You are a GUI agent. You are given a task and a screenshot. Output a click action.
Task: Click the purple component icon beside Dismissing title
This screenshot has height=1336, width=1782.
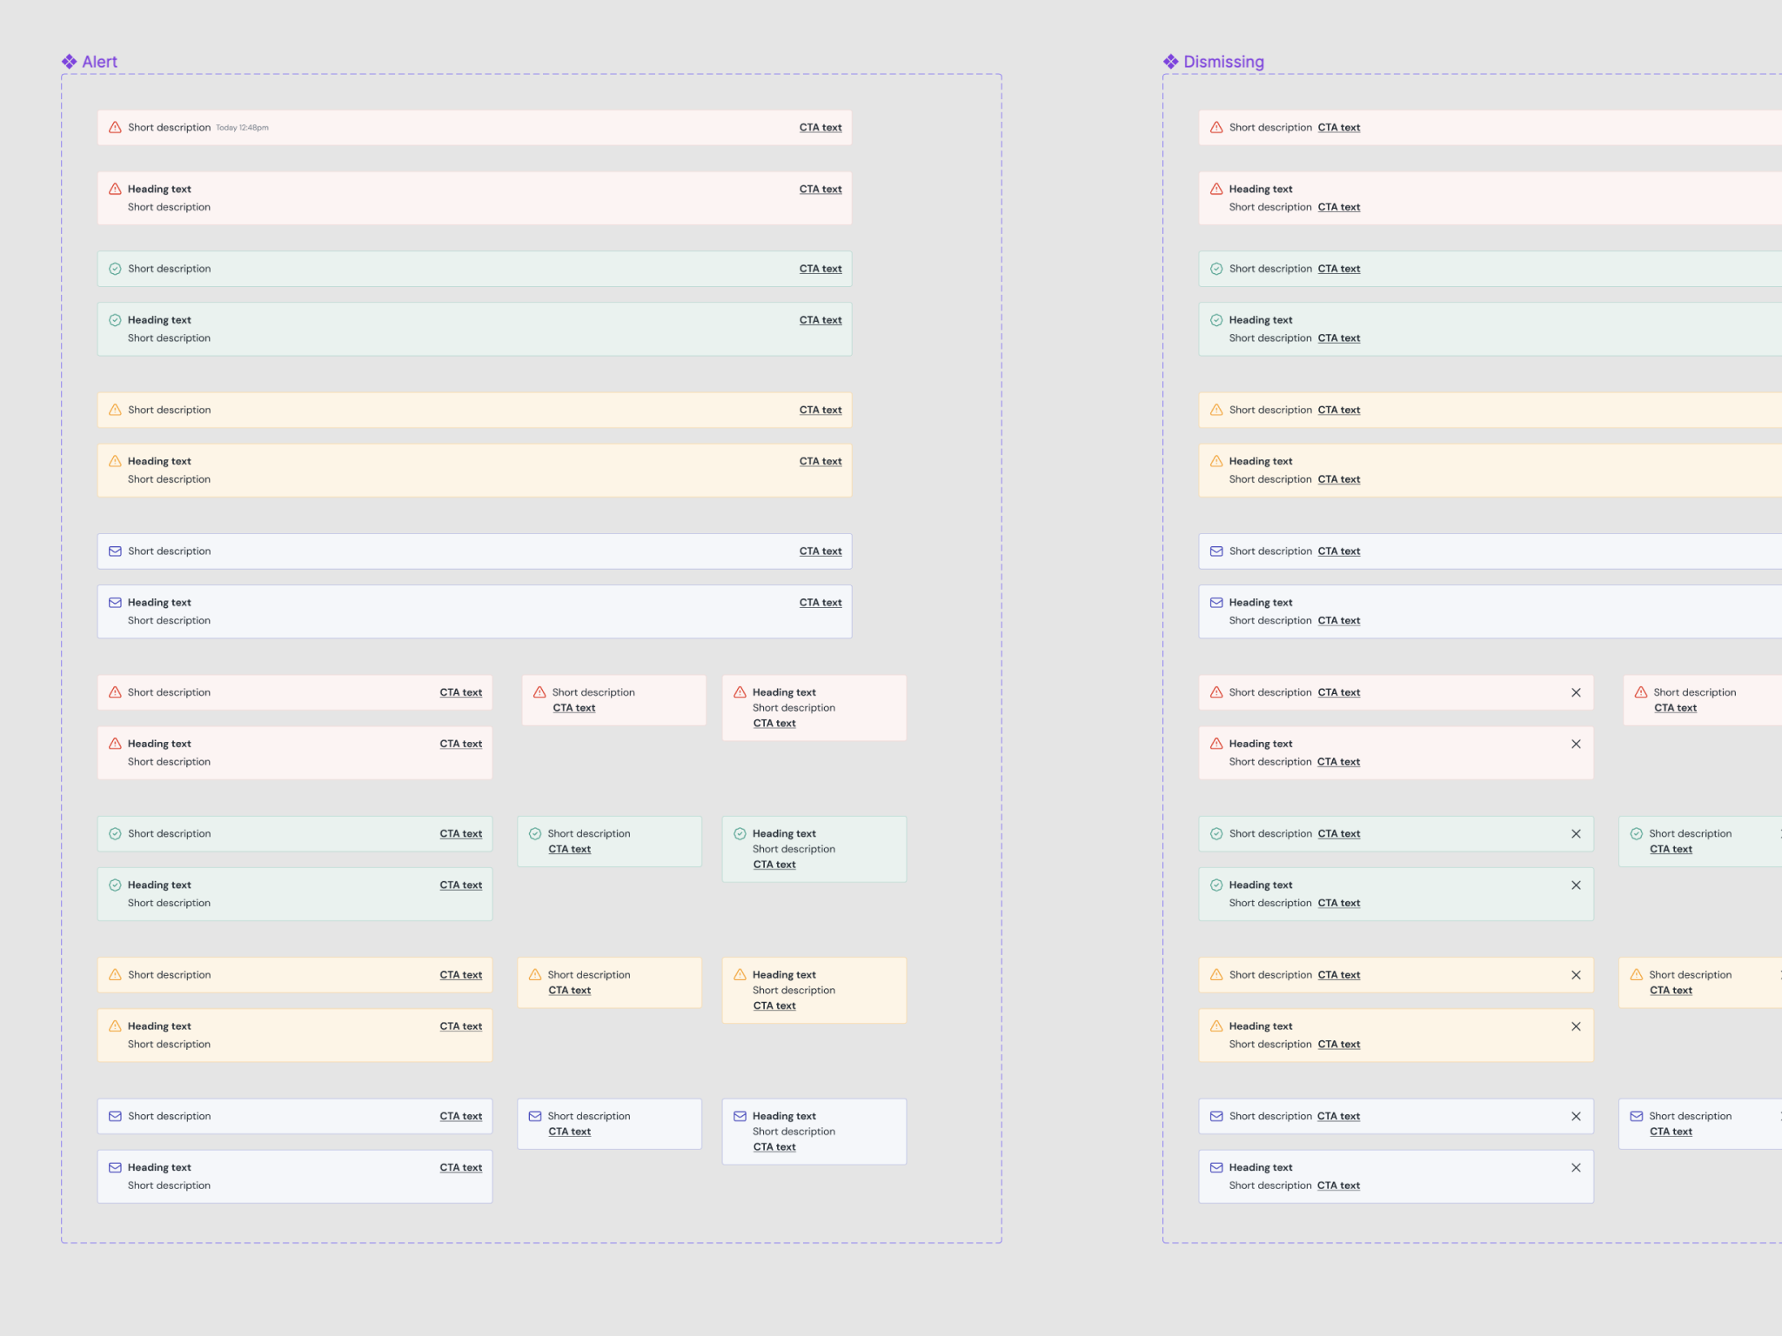1171,62
